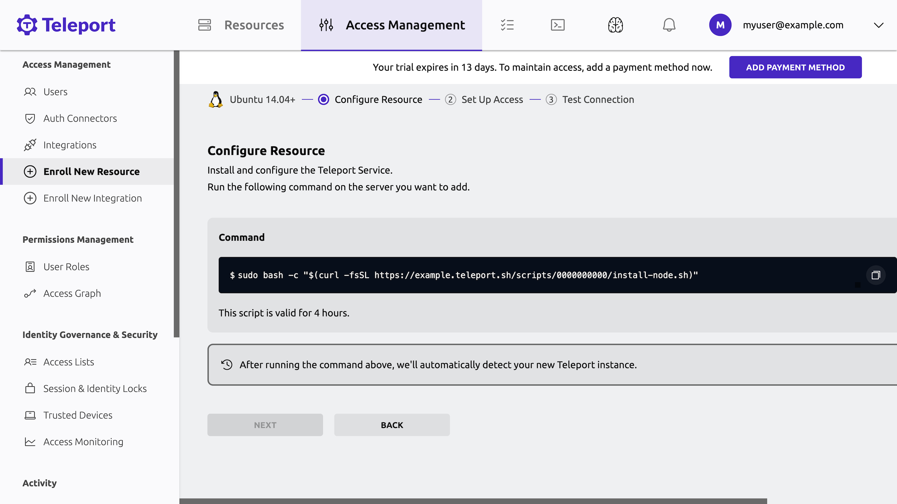The image size is (897, 504).
Task: Open Session & Identity Locks
Action: [x=95, y=388]
